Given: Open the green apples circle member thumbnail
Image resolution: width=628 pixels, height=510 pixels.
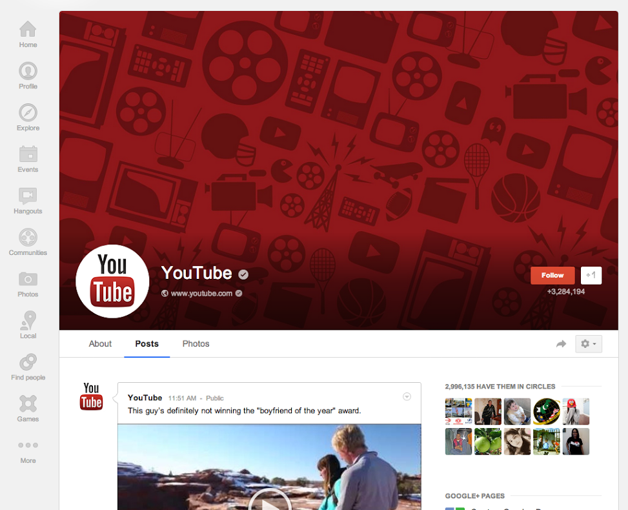Looking at the screenshot, I should [488, 442].
